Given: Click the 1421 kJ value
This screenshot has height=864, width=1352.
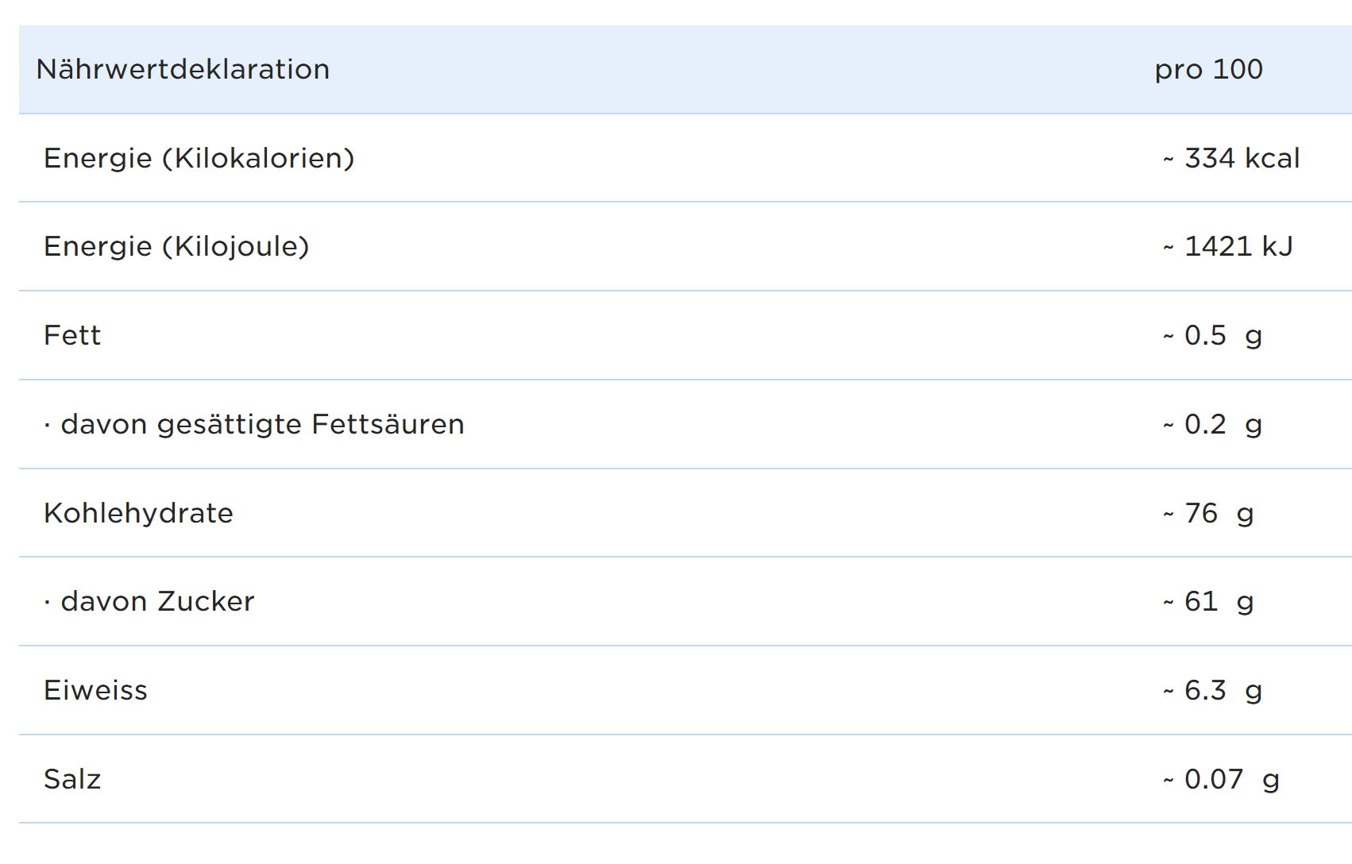Looking at the screenshot, I should click(x=1238, y=247).
